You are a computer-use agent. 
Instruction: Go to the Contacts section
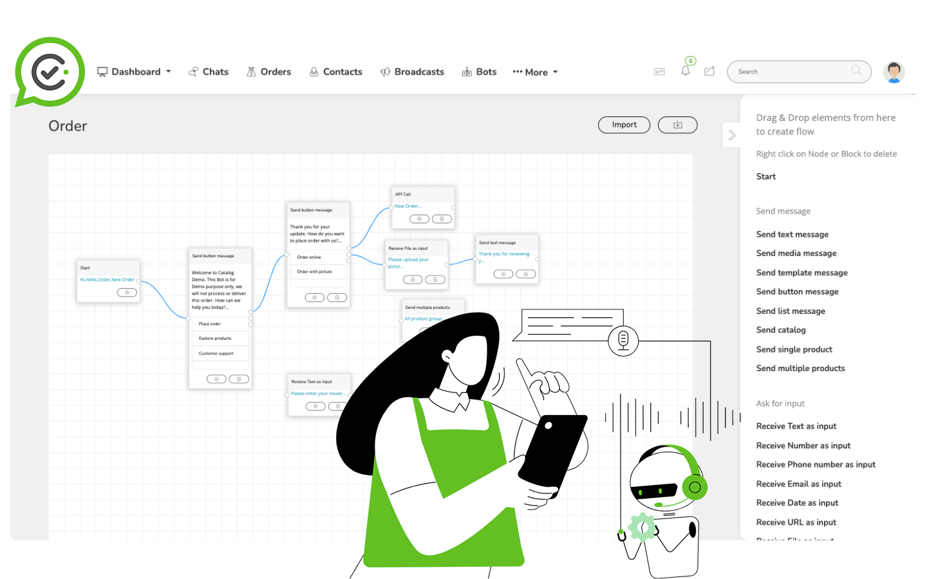[335, 71]
